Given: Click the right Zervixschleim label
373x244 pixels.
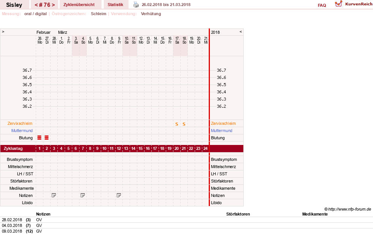Looking at the screenshot, I should point(223,123).
